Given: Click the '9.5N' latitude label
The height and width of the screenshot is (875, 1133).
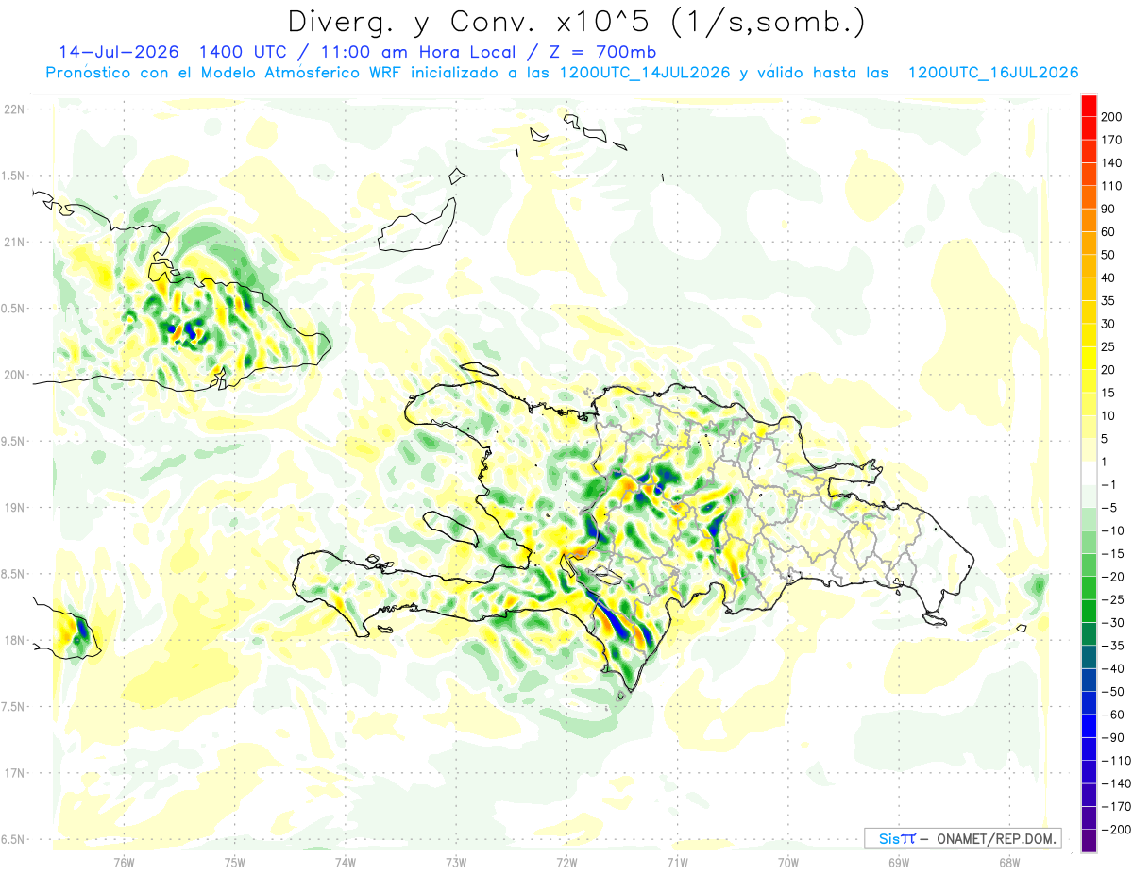Looking at the screenshot, I should click(x=13, y=441).
